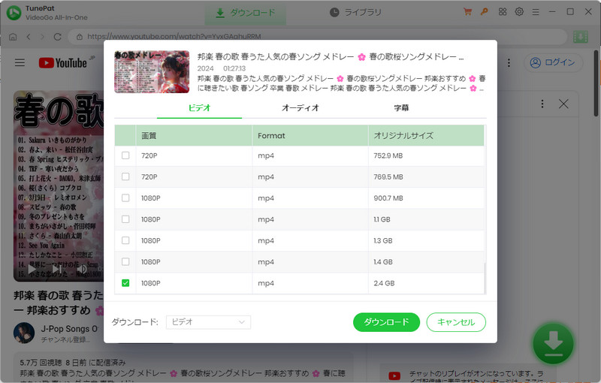Screen dimensions: 601x383
Task: Click the page vertical scrollbar on right
Action: [596, 83]
